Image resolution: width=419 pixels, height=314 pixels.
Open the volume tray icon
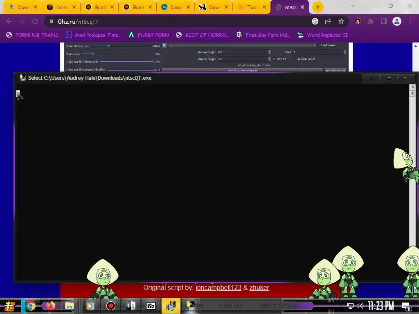tap(360, 306)
